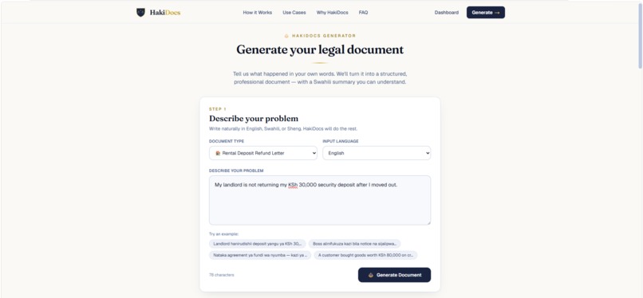Click the Generate Document button
Viewport: 643px width, 298px height.
tap(394, 275)
